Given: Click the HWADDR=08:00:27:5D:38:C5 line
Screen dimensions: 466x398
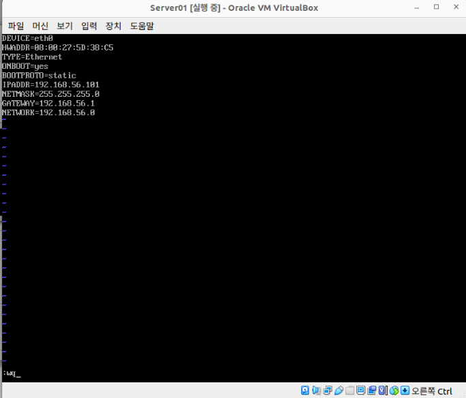Looking at the screenshot, I should 58,48.
